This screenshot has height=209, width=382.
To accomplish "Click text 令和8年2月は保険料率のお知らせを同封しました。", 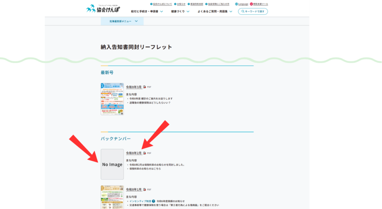I will [157, 165].
